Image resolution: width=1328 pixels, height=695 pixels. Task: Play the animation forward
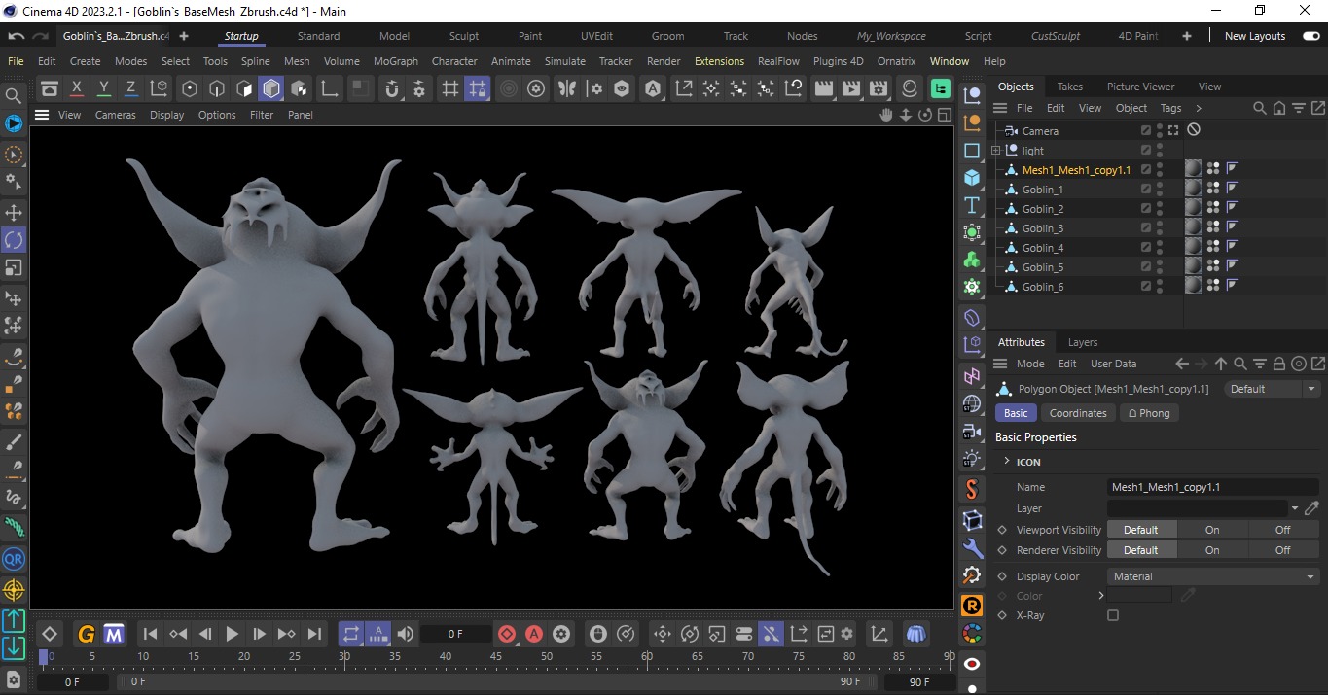click(x=232, y=634)
